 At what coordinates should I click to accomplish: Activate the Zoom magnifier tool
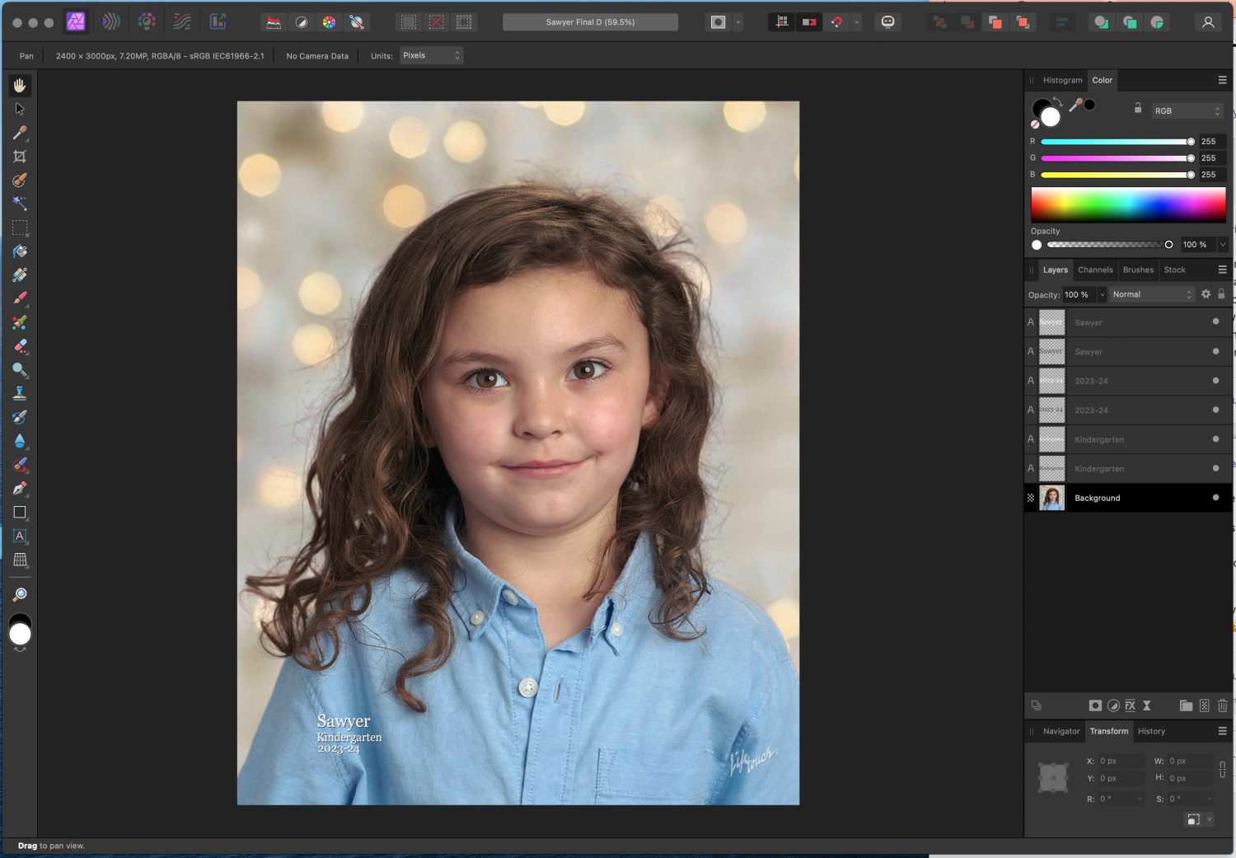[20, 594]
